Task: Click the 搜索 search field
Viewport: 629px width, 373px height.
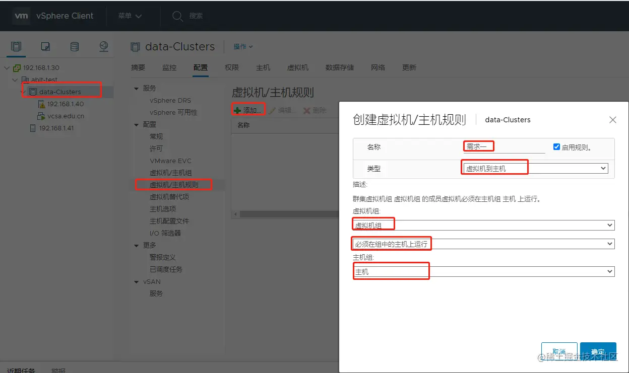Action: pyautogui.click(x=196, y=16)
